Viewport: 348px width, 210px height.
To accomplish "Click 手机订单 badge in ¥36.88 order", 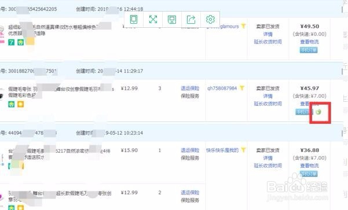I will [x=309, y=174].
